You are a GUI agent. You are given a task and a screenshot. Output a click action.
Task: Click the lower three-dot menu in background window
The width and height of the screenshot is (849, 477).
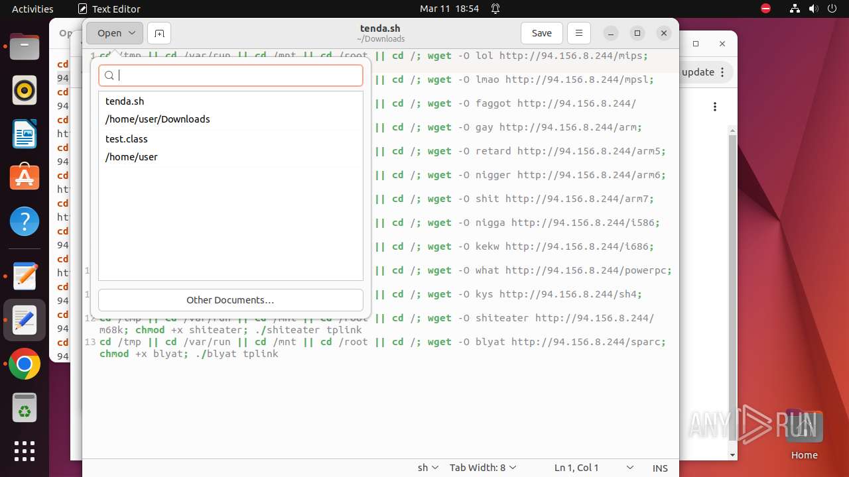(715, 107)
